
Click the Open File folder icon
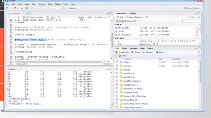coord(14,8)
